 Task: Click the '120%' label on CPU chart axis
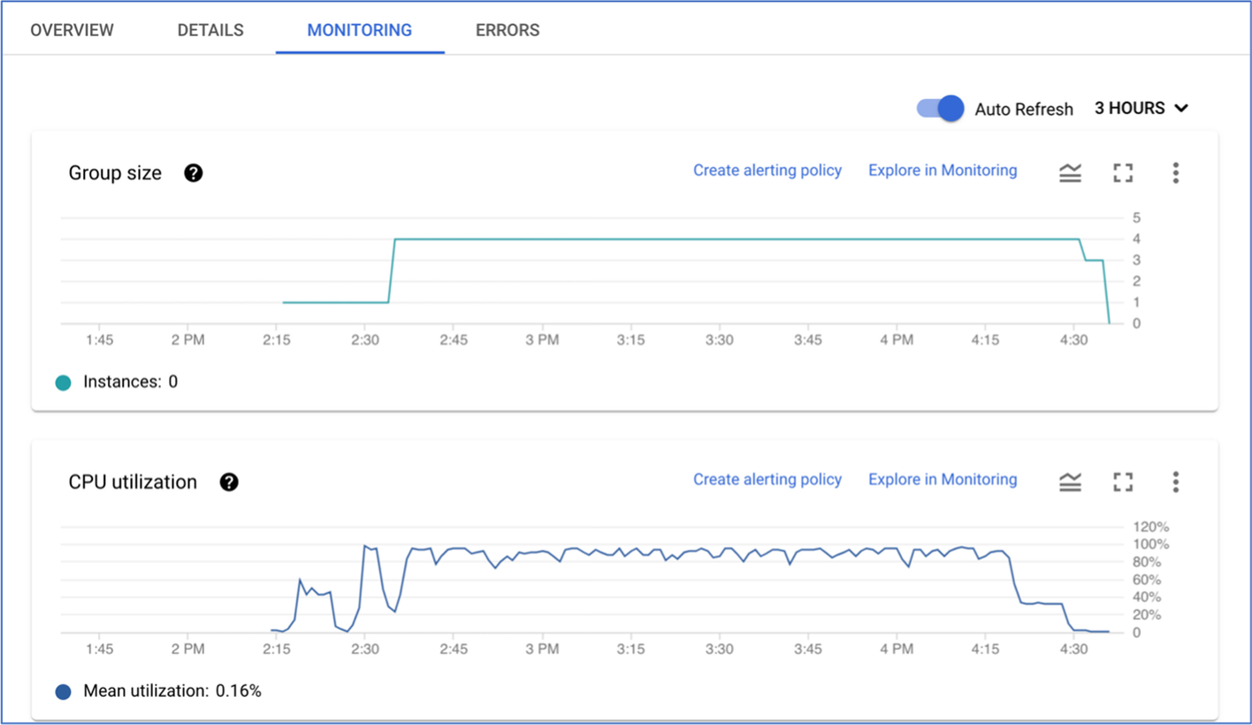(x=1150, y=527)
